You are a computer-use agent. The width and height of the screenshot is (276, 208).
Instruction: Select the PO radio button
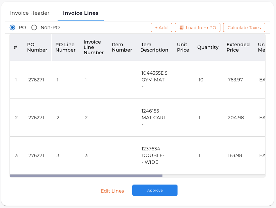click(x=12, y=27)
